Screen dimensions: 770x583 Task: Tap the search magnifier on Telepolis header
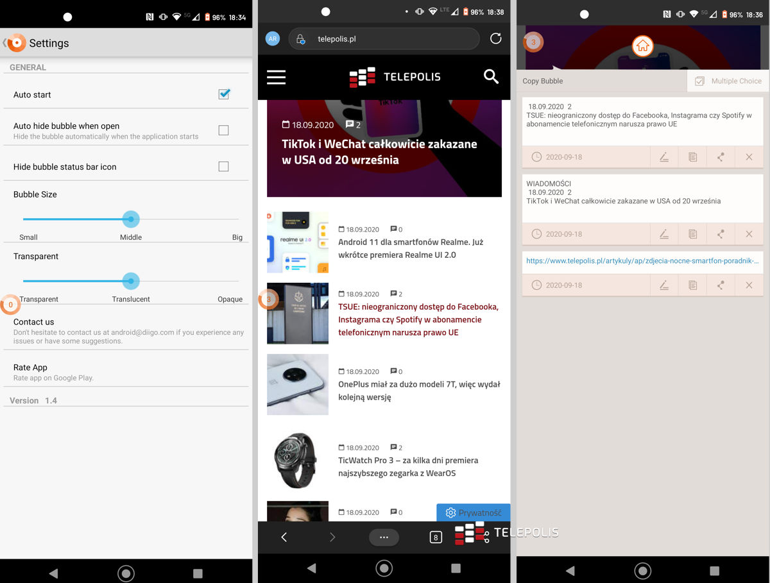[491, 77]
